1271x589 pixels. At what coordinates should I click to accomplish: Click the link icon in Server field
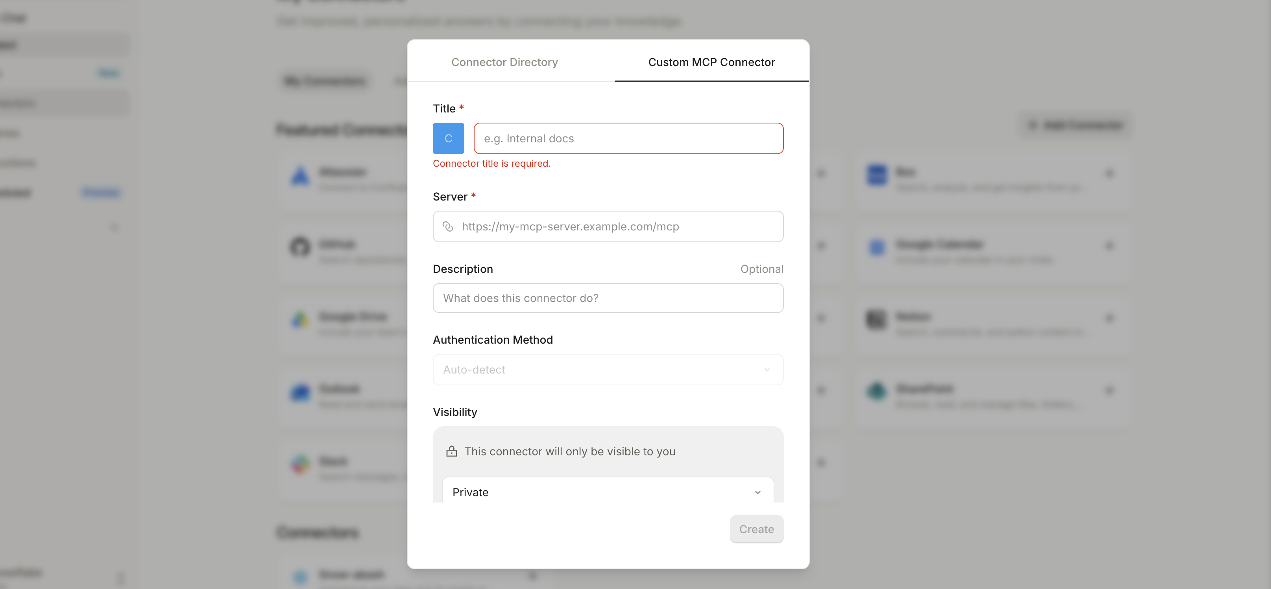447,227
